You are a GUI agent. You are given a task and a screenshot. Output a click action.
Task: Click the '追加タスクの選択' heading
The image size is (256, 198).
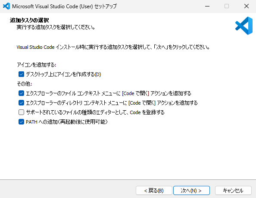click(x=29, y=20)
